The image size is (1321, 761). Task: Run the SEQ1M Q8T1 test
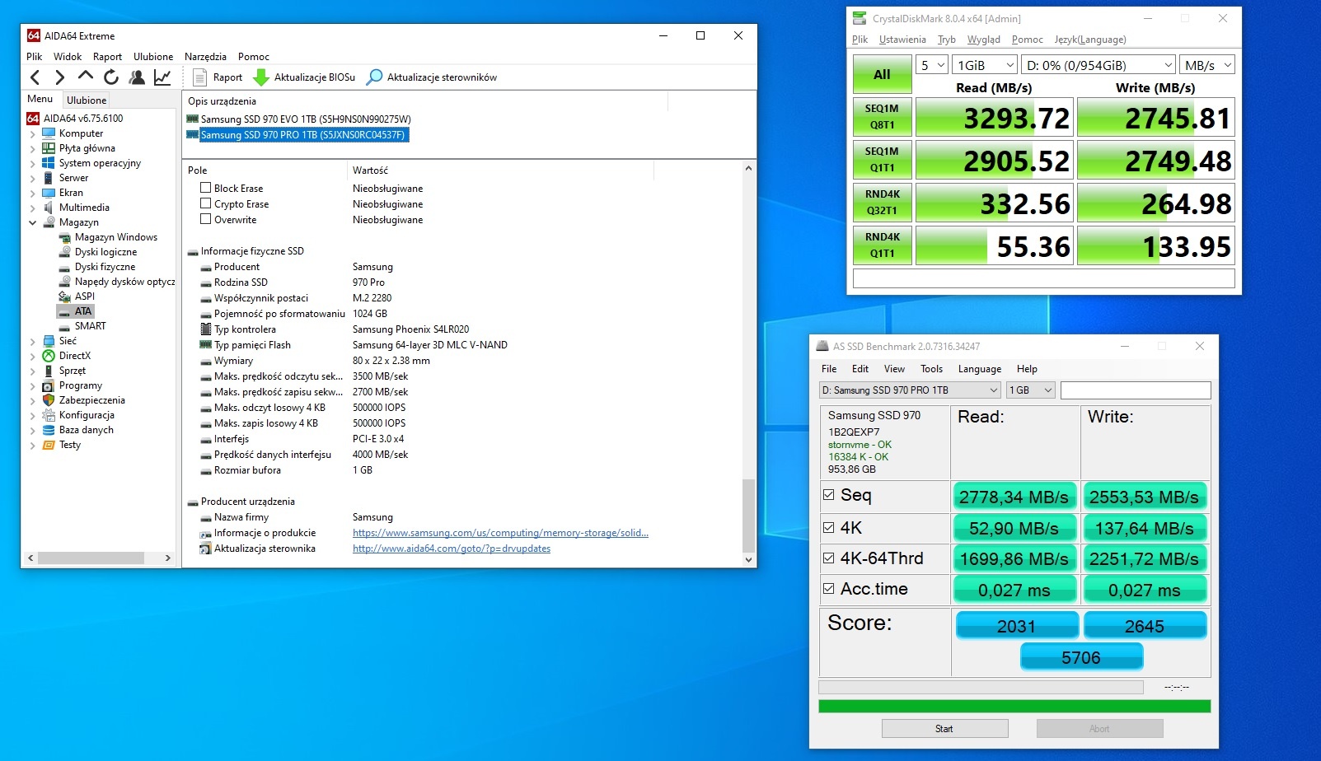882,117
